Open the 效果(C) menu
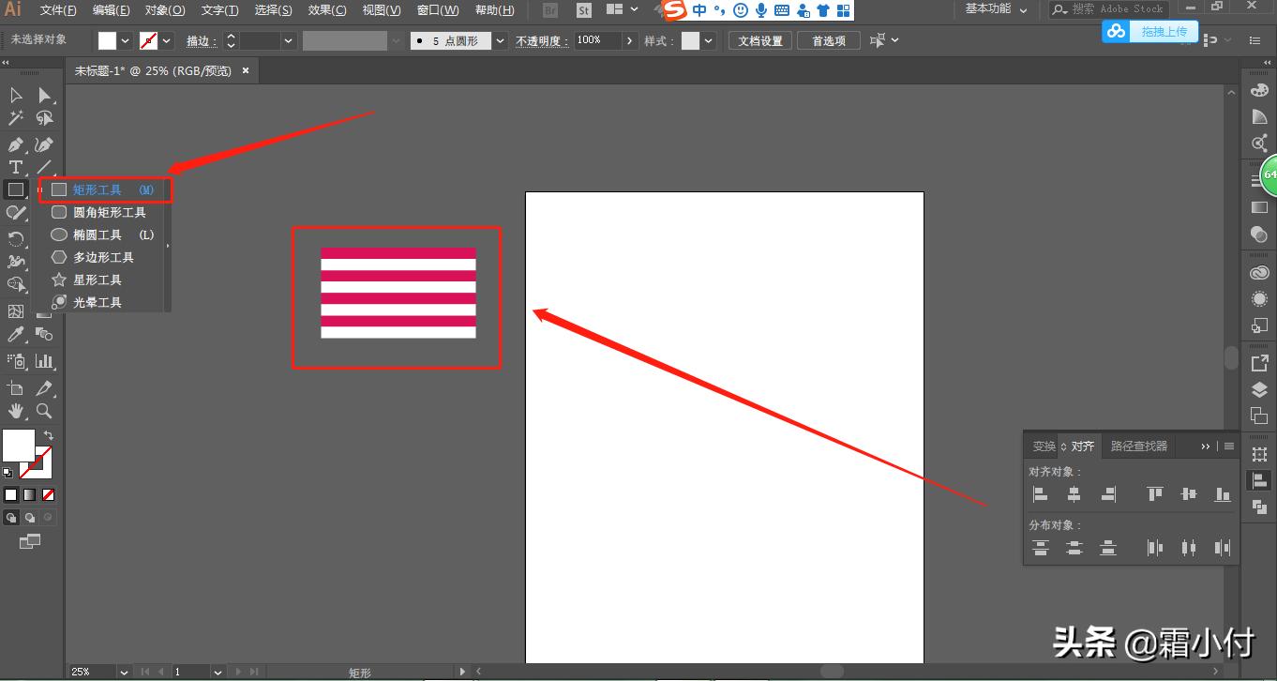This screenshot has height=681, width=1277. click(x=327, y=10)
